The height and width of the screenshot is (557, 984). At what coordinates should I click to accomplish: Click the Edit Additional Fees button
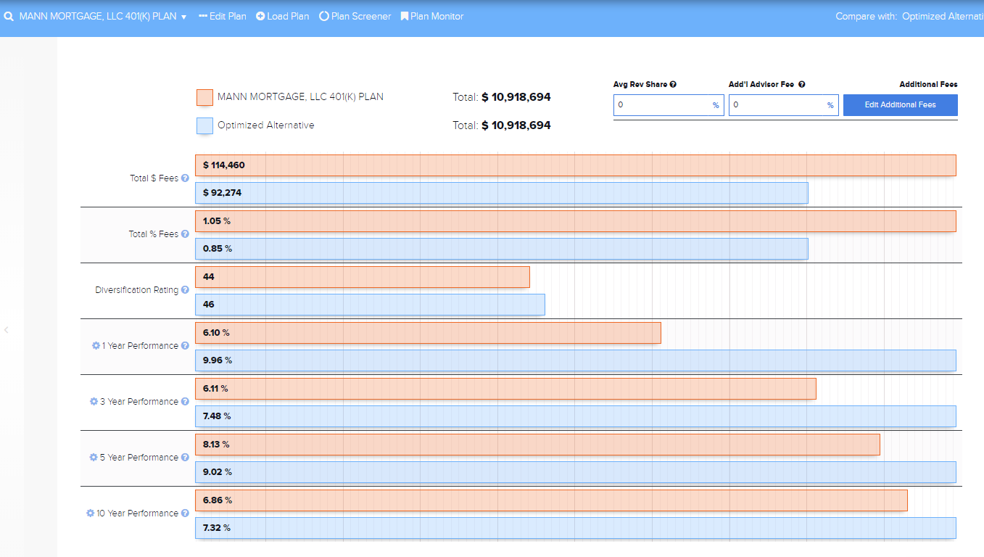[x=900, y=105]
